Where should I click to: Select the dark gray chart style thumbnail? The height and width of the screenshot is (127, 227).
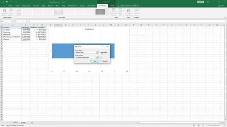point(100,12)
